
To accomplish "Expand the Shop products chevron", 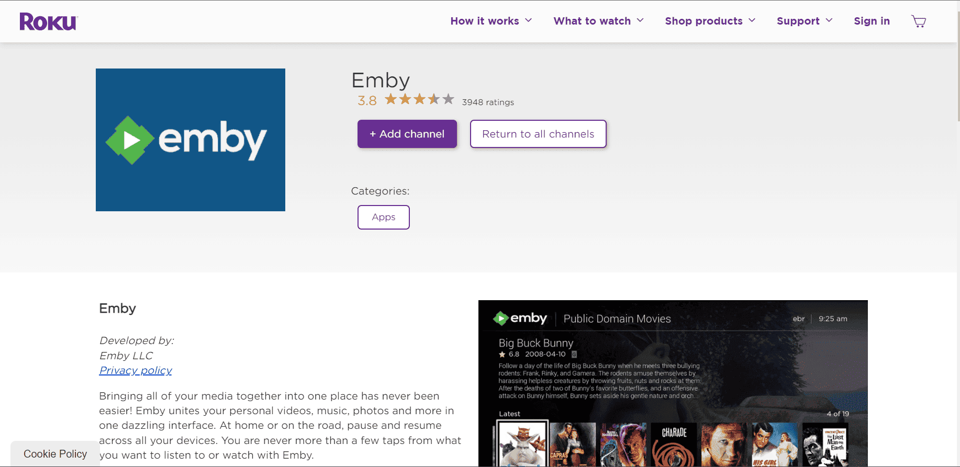I will pyautogui.click(x=752, y=20).
